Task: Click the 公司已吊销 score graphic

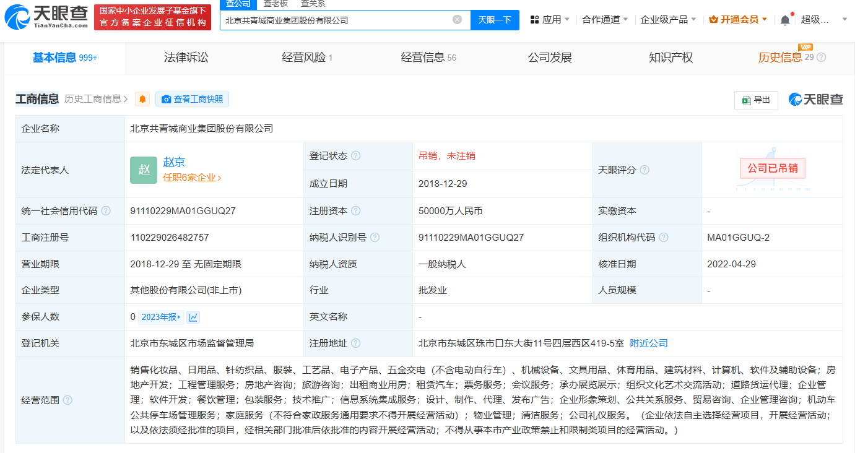Action: click(x=773, y=169)
